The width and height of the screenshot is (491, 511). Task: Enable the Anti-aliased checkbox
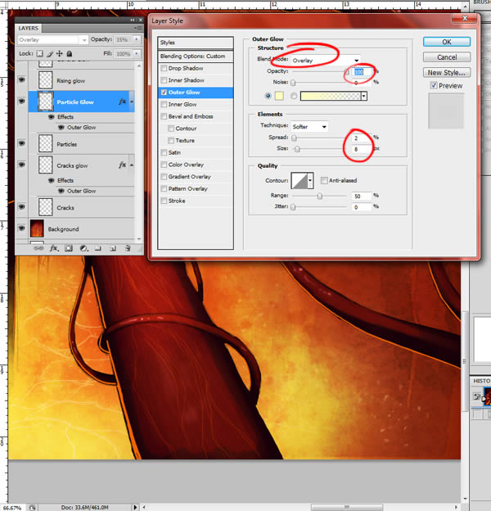pos(324,180)
